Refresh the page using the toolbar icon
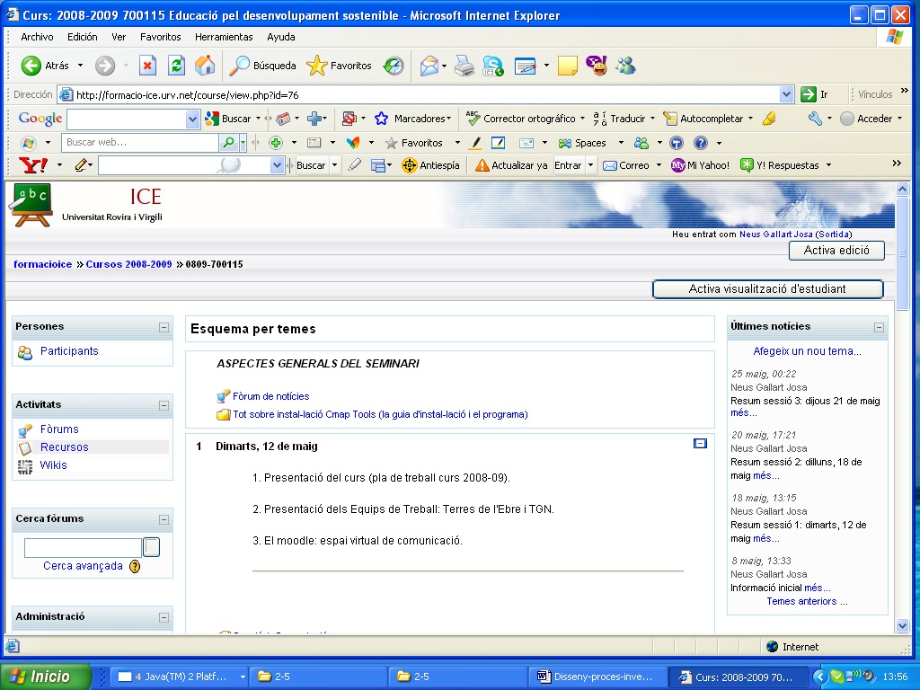The height and width of the screenshot is (690, 920). tap(176, 66)
